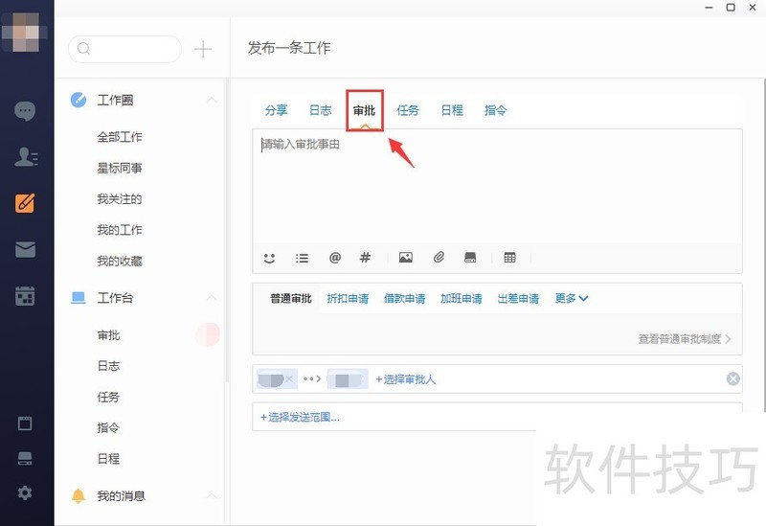Viewport: 766px width, 526px height.
Task: Open settings gear icon
Action: 25,492
